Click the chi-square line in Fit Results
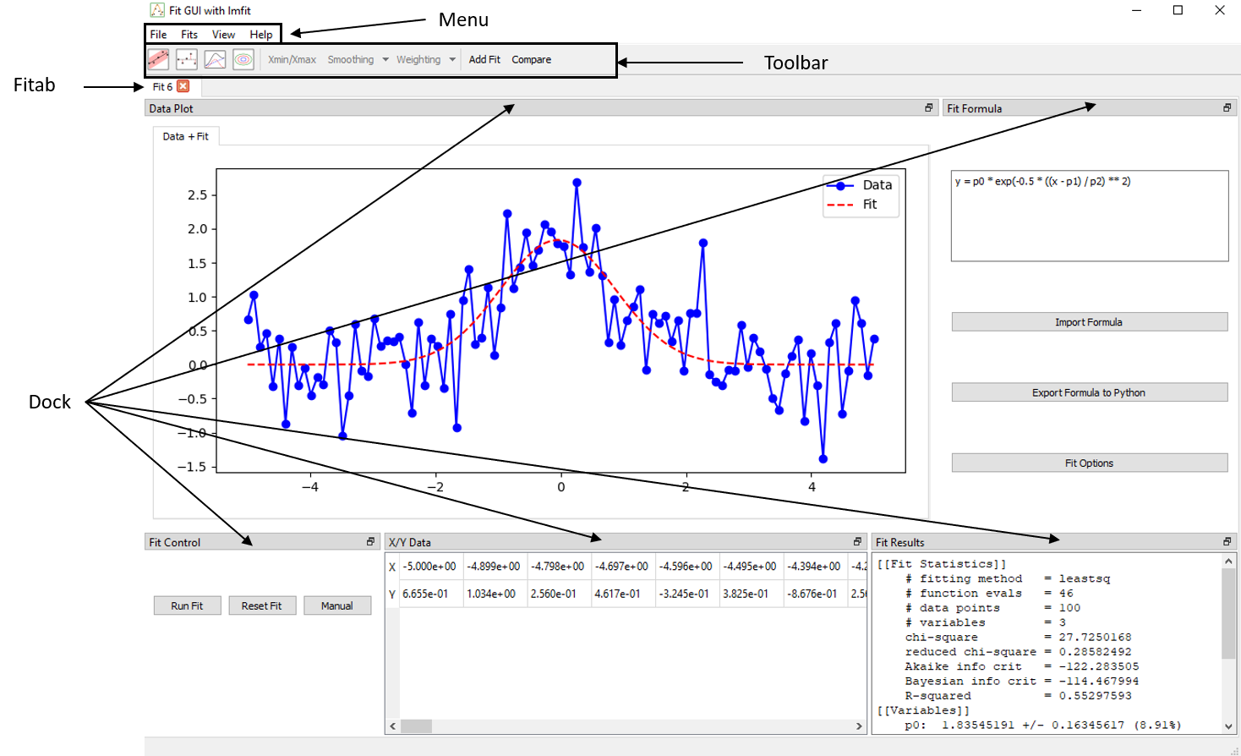This screenshot has height=756, width=1241. point(1018,637)
